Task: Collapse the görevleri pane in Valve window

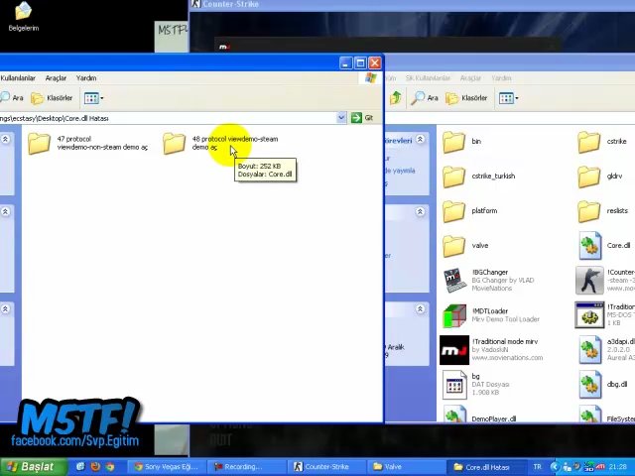Action: [x=420, y=140]
